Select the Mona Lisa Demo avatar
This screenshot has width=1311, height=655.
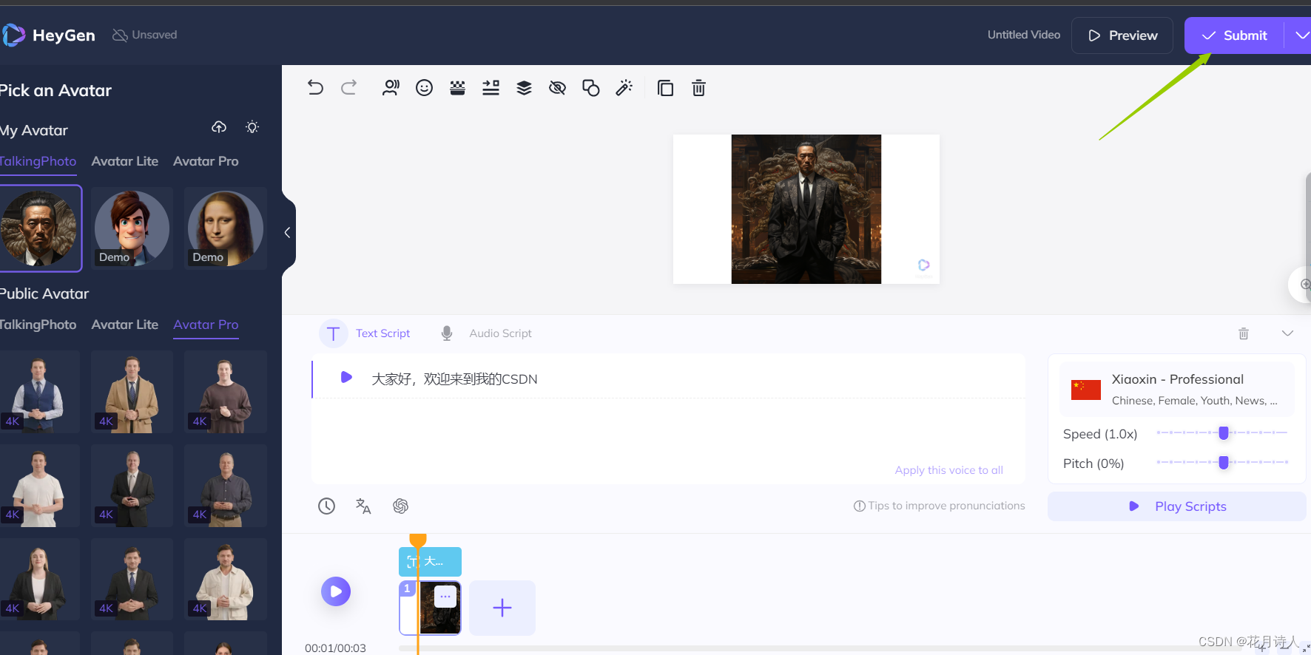click(226, 228)
